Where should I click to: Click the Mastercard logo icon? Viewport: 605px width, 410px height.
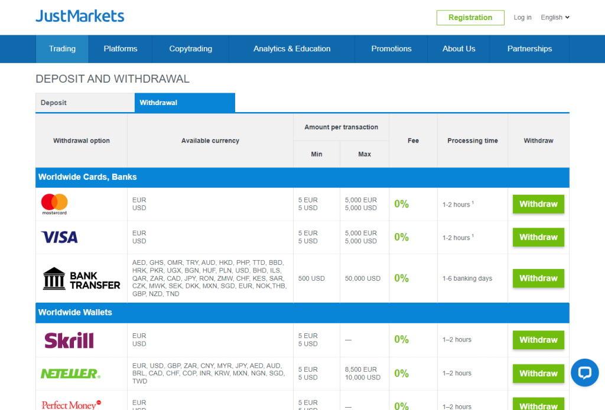54,204
